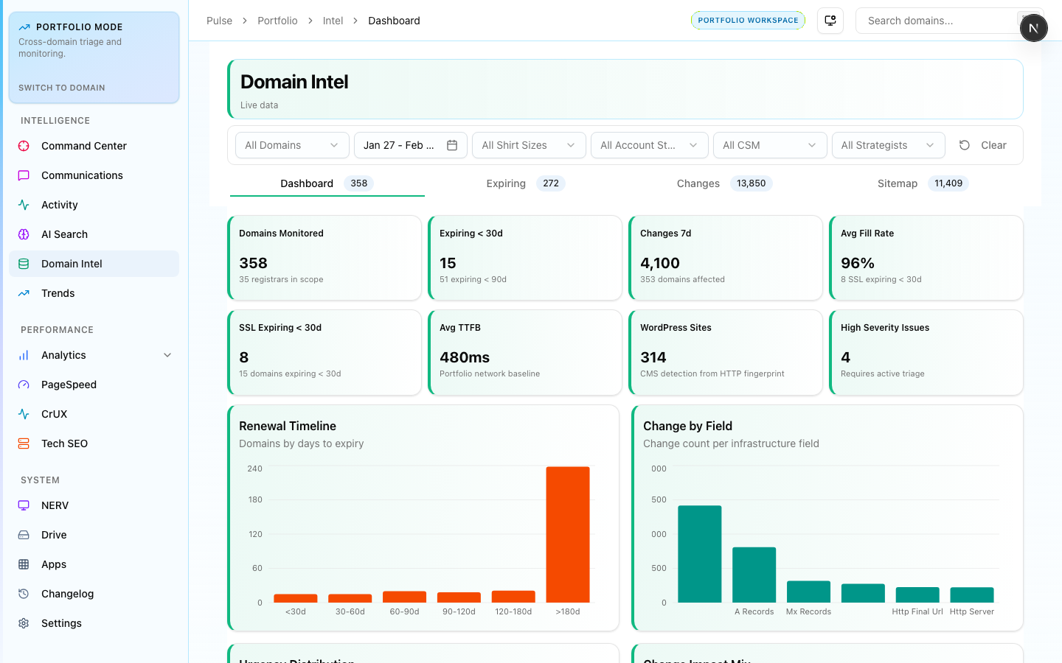Click the monitor icon beside search field
The width and height of the screenshot is (1062, 663).
830,21
